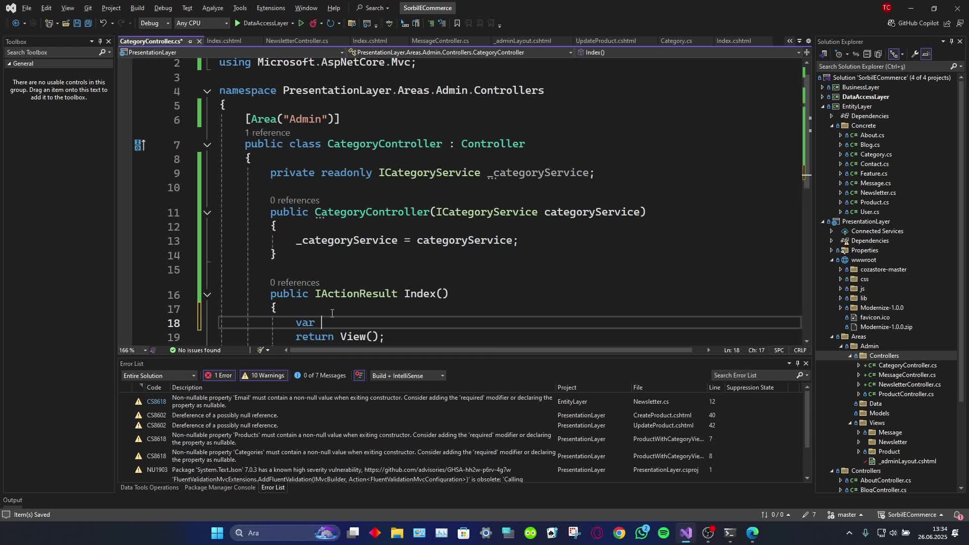Open the Any CPU platform dropdown
969x545 pixels.
coord(202,23)
